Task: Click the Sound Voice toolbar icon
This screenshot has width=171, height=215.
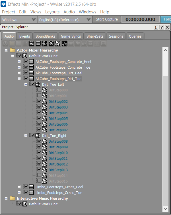Action: tap(64, 44)
